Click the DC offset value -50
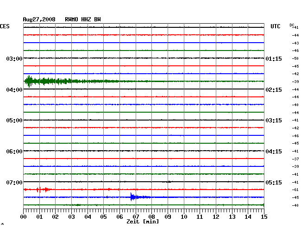Image resolution: width=301 pixels, height=229 pixels. click(x=295, y=58)
